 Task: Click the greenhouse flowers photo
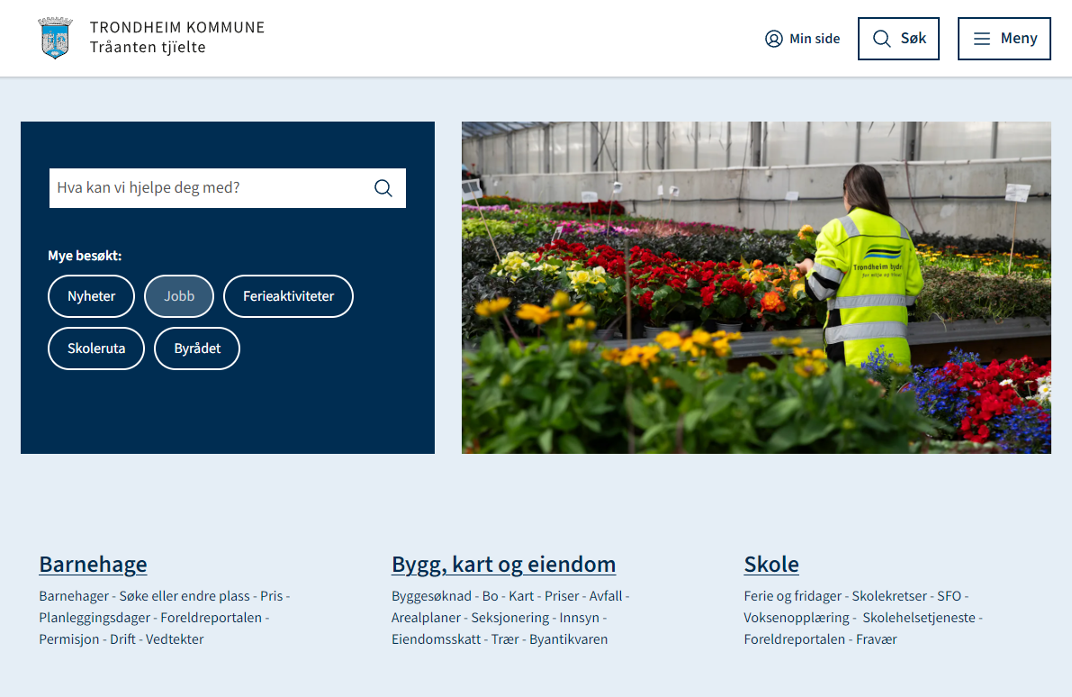(756, 288)
